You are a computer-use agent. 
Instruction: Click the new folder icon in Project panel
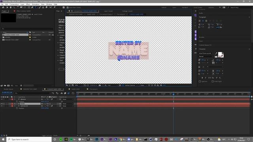click(5, 86)
